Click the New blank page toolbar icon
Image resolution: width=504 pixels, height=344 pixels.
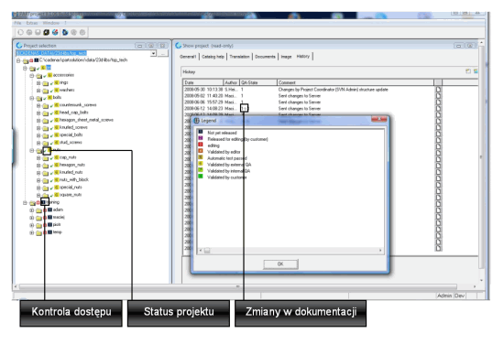pos(20,32)
